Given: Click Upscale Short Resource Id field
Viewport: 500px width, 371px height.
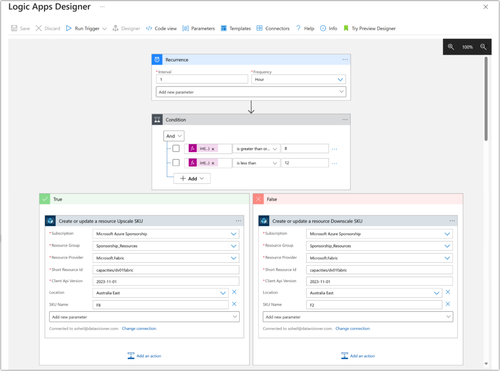Looking at the screenshot, I should tap(166, 270).
